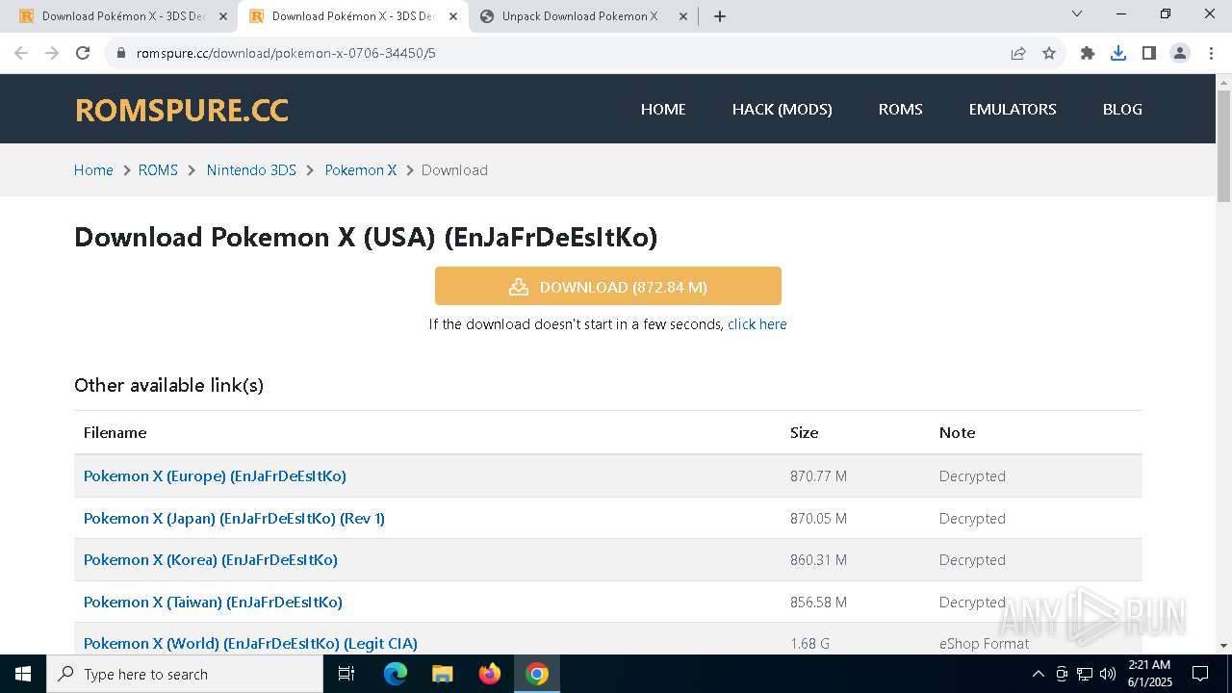
Task: Open BLOG navigation item
Action: (x=1122, y=109)
